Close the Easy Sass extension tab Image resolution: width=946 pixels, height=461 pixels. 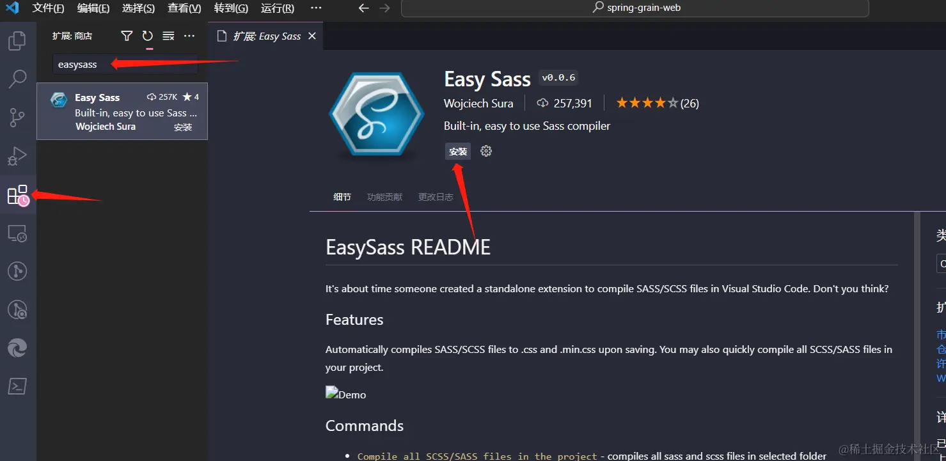[x=312, y=36]
